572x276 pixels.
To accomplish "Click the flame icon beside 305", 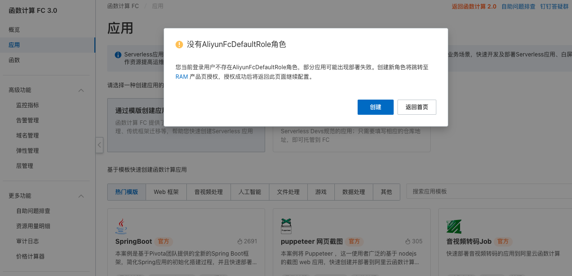I will click(408, 241).
